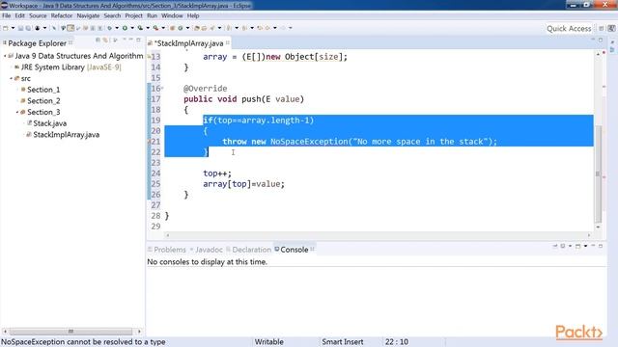This screenshot has height=347, width=618.
Task: Open the Search menu
Action: coord(112,15)
